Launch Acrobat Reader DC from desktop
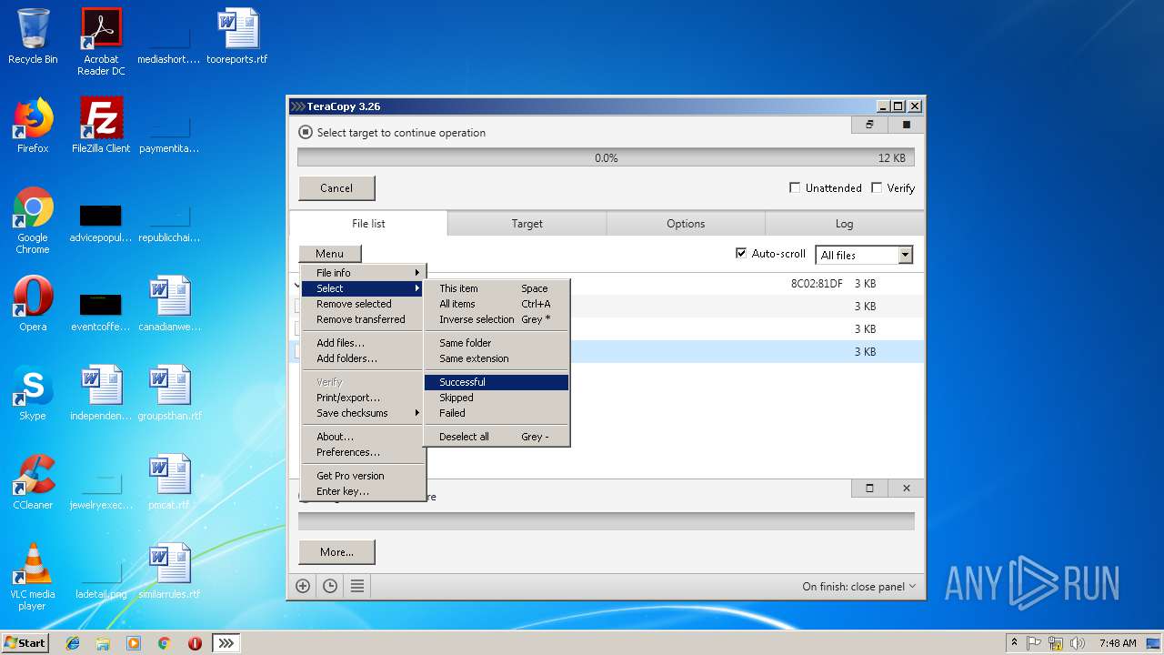 click(x=101, y=42)
